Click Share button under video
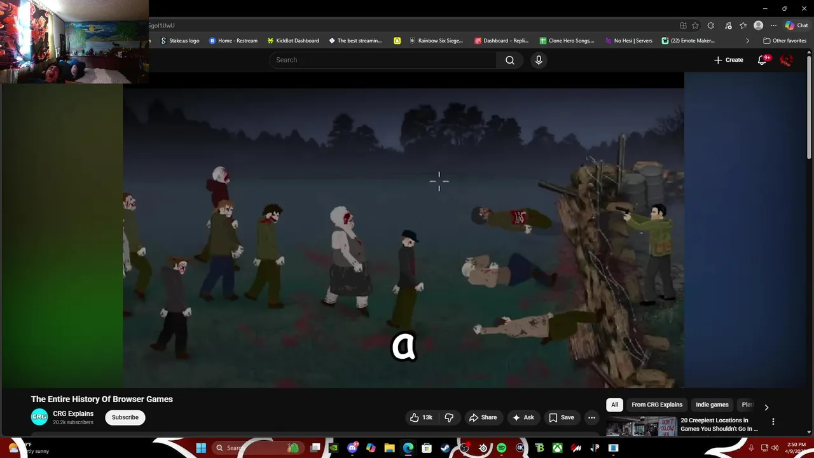 [x=483, y=417]
